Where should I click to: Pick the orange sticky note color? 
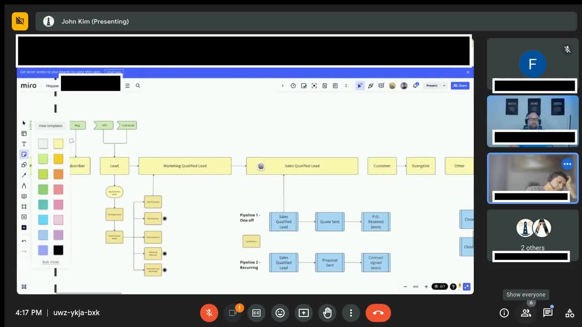pyautogui.click(x=58, y=174)
